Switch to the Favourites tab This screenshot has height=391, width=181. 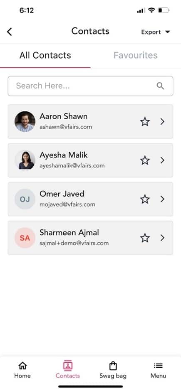(x=136, y=55)
